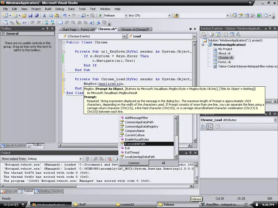This screenshot has height=208, width=278.
Task: Open the Show output from Debug dropdown
Action: [x=80, y=159]
